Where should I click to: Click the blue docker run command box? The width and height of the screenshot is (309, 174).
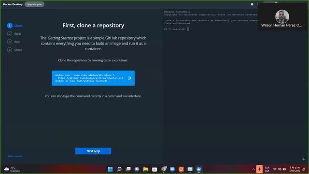(93, 78)
